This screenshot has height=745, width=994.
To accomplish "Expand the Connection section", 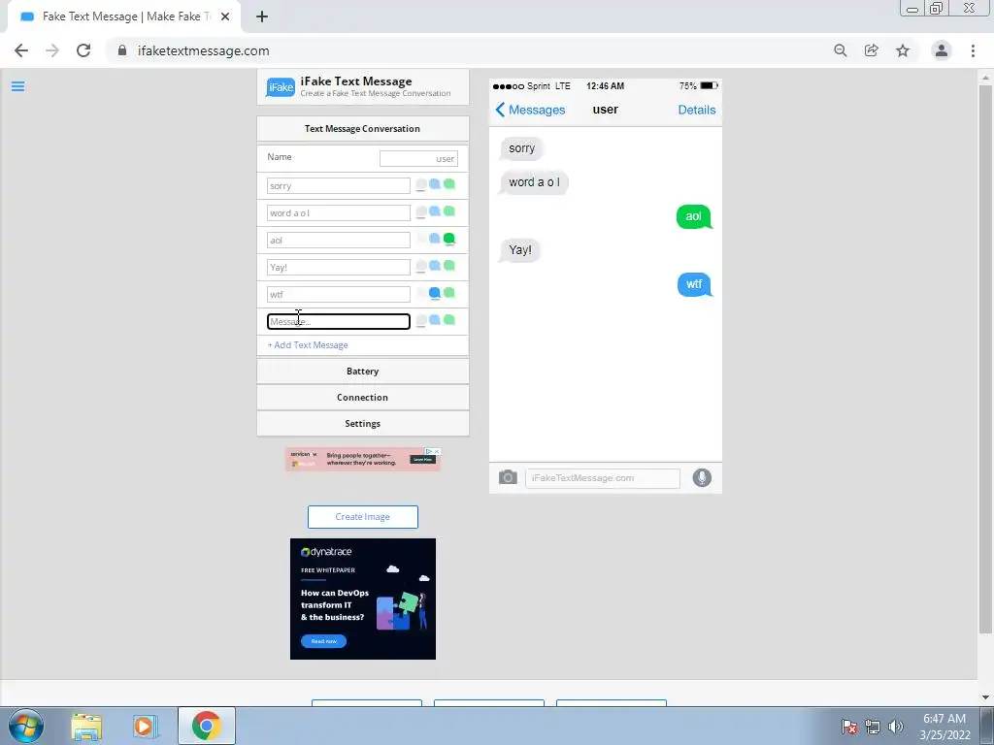I will pyautogui.click(x=363, y=397).
